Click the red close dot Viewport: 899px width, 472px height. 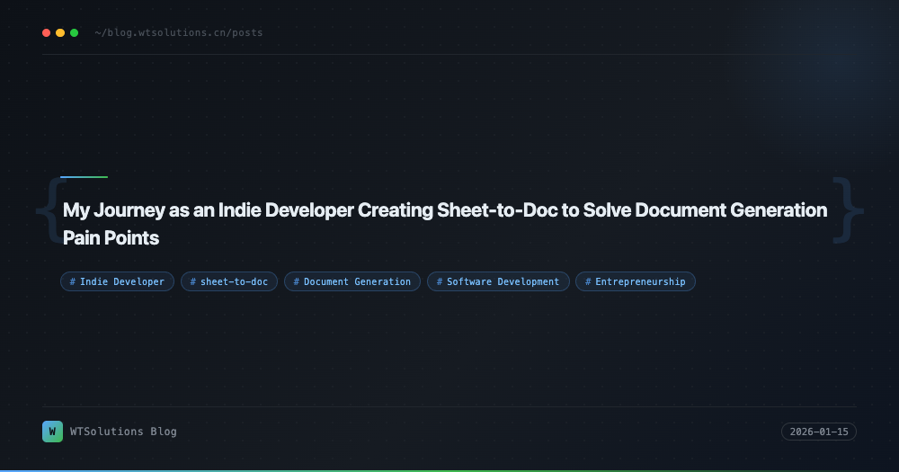pyautogui.click(x=47, y=32)
